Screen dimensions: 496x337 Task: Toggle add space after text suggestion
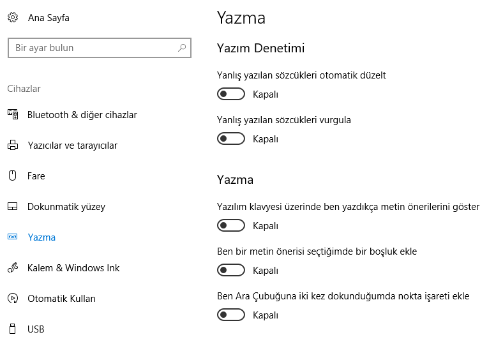pos(231,270)
